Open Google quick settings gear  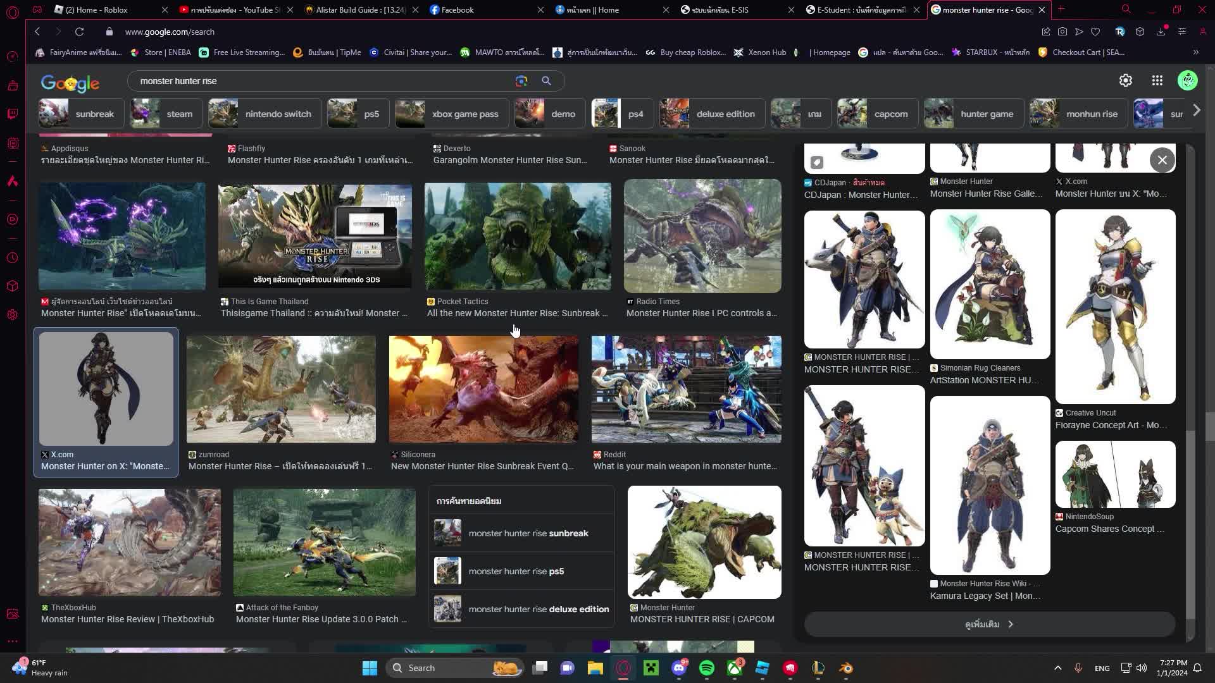[x=1125, y=80]
